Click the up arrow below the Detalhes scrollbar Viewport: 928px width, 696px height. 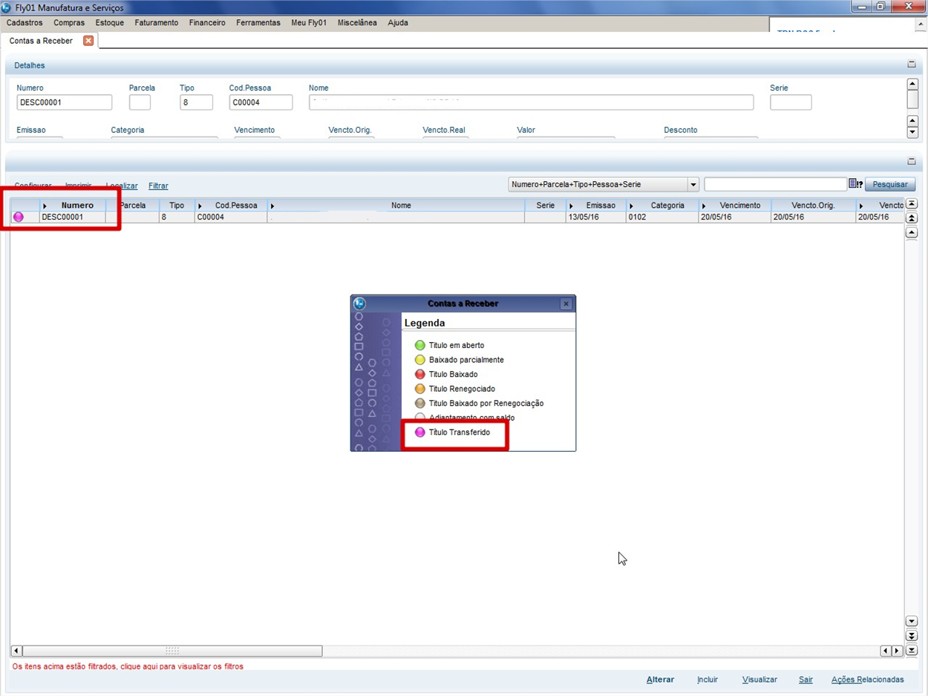point(912,120)
